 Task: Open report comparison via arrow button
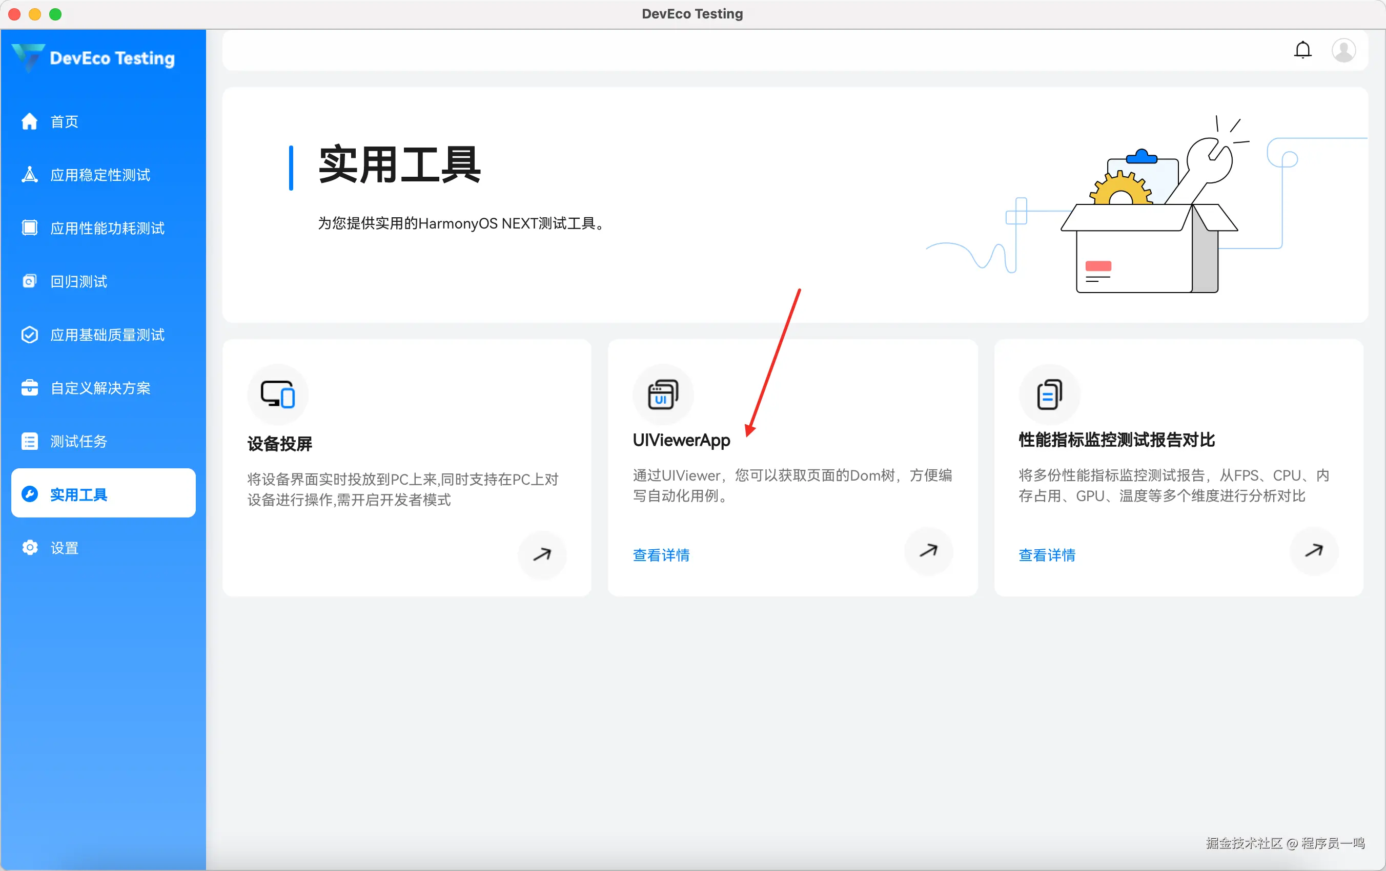[x=1314, y=551]
